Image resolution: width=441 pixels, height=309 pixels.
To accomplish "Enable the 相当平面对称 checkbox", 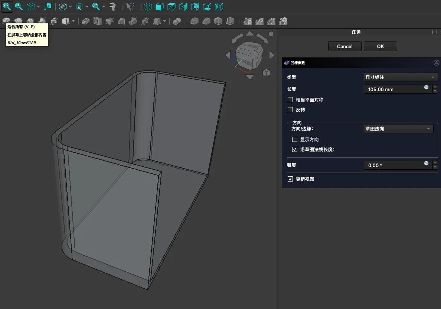I will click(290, 100).
